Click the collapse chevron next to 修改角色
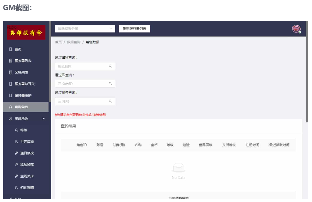The height and width of the screenshot is (202, 312). pos(44,119)
